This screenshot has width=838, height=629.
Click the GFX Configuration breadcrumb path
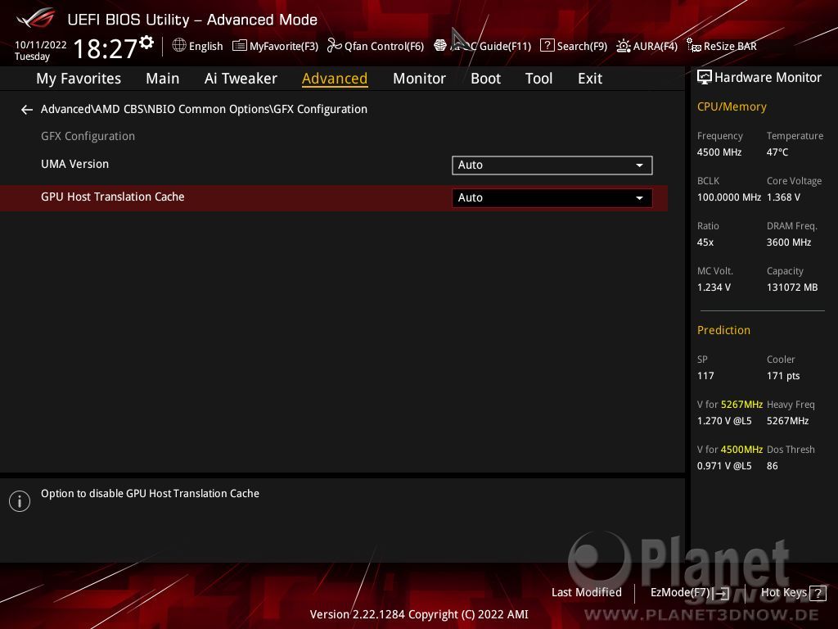click(x=204, y=109)
